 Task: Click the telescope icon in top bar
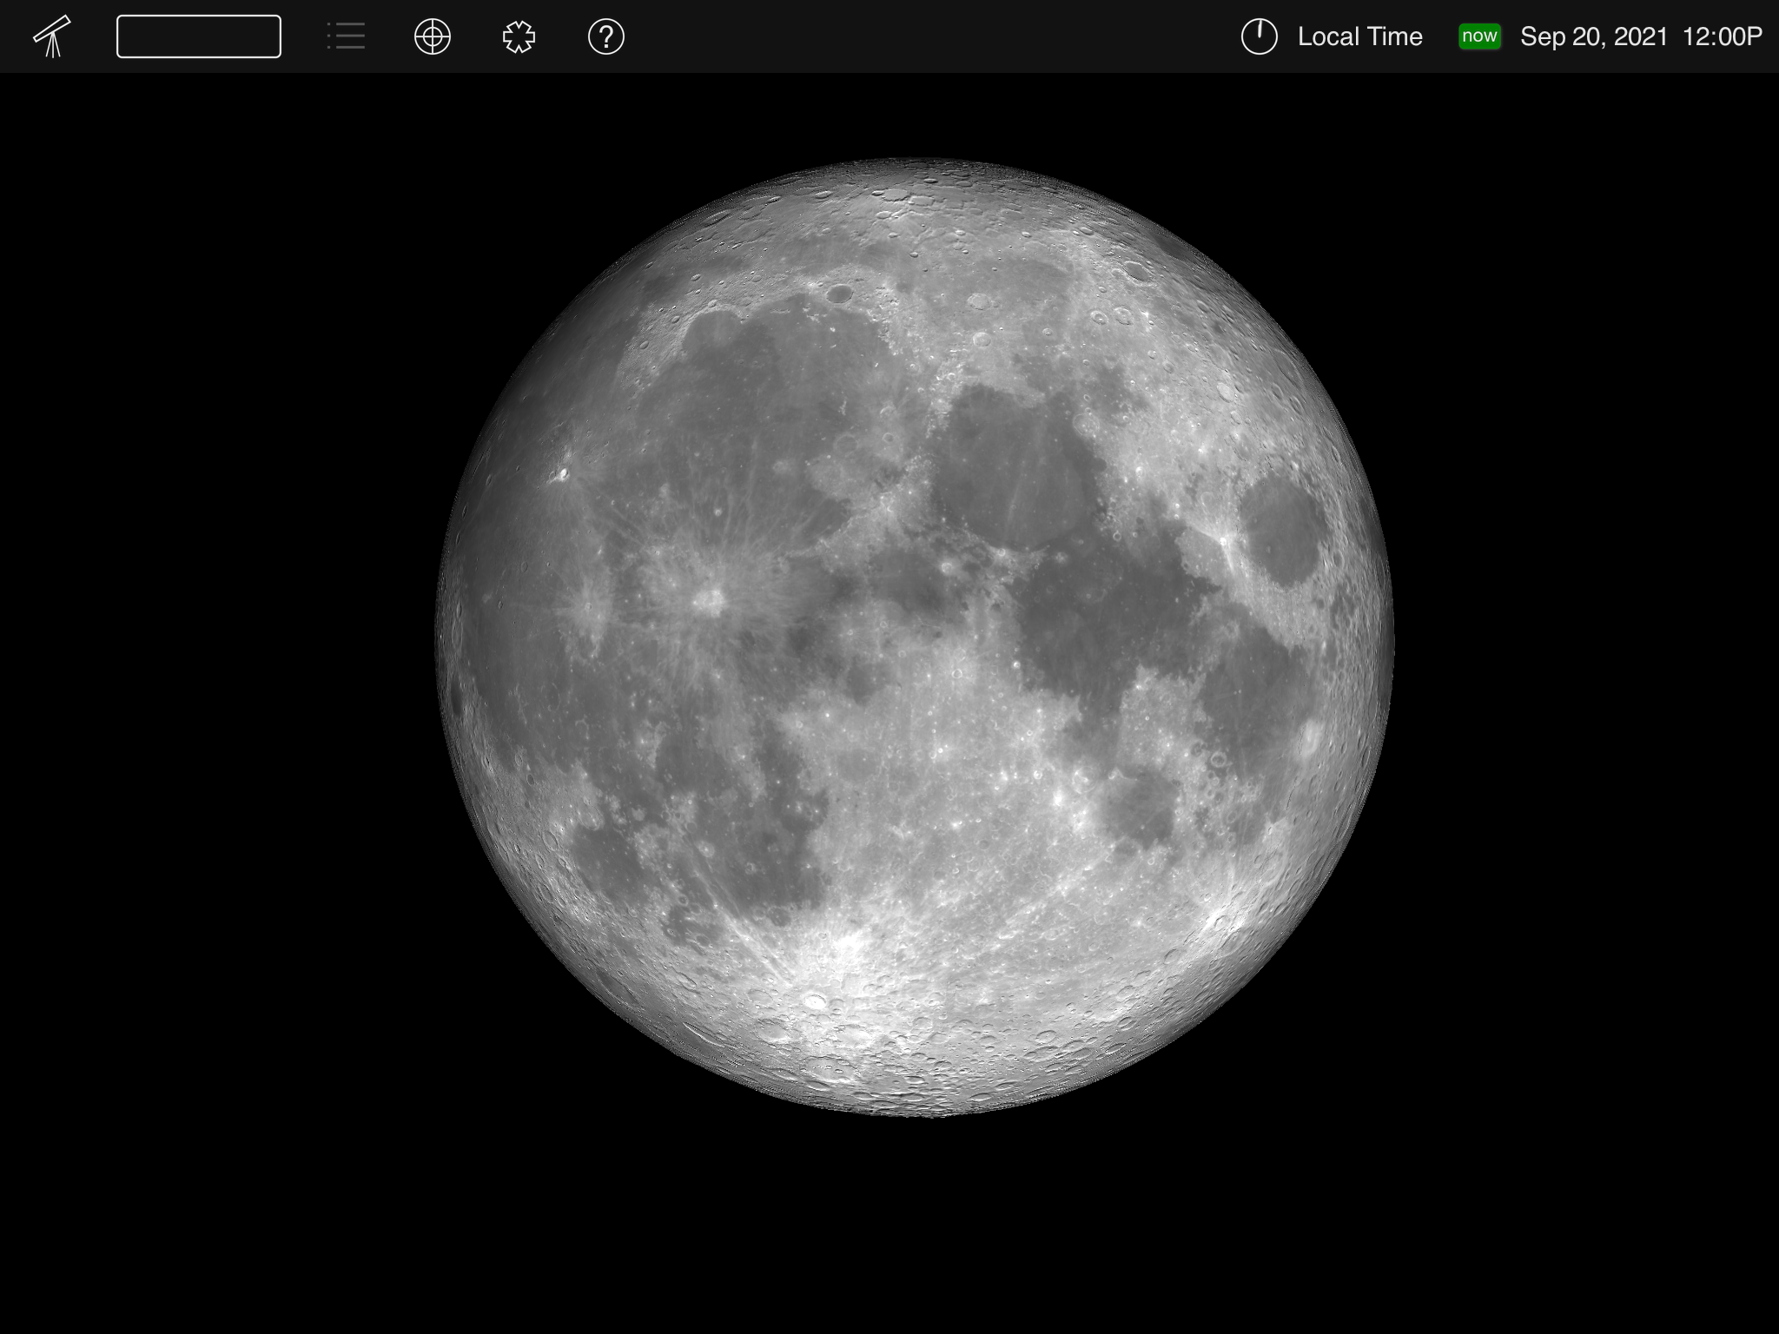point(52,36)
